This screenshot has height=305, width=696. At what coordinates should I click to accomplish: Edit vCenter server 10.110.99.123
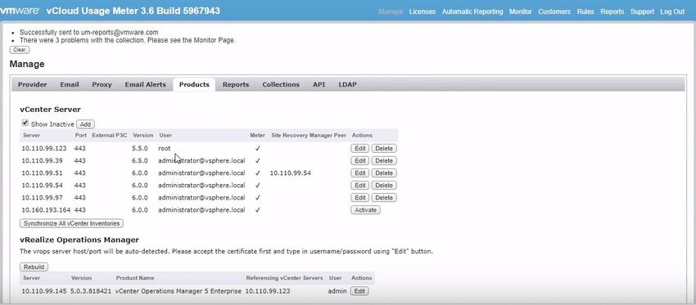(360, 149)
